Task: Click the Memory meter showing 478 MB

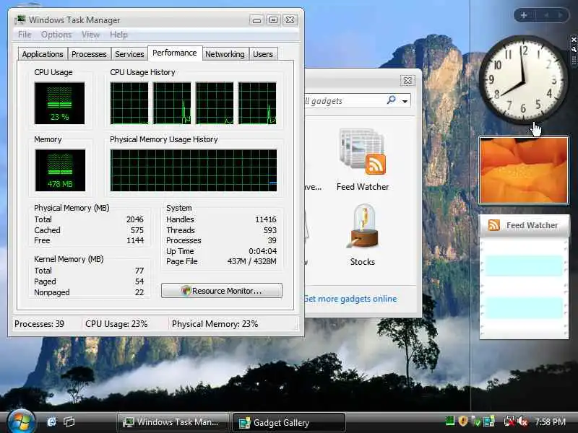Action: (x=60, y=170)
